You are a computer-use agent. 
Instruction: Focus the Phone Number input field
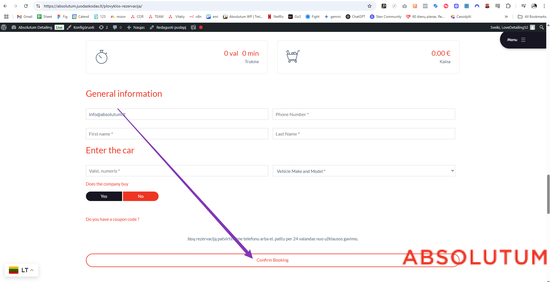coord(364,114)
